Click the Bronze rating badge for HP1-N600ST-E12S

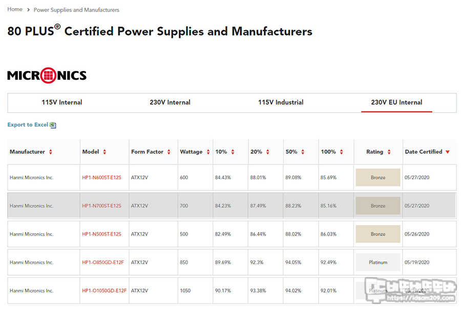coord(378,178)
